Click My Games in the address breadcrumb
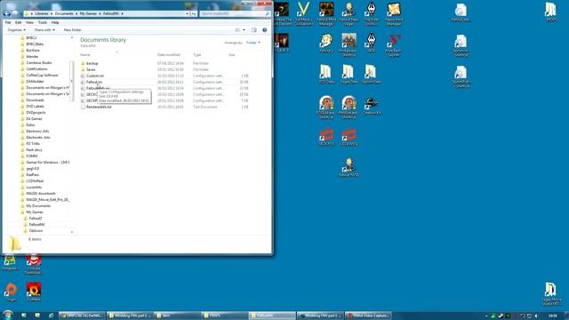Screen dimensions: 569x320 (88, 13)
